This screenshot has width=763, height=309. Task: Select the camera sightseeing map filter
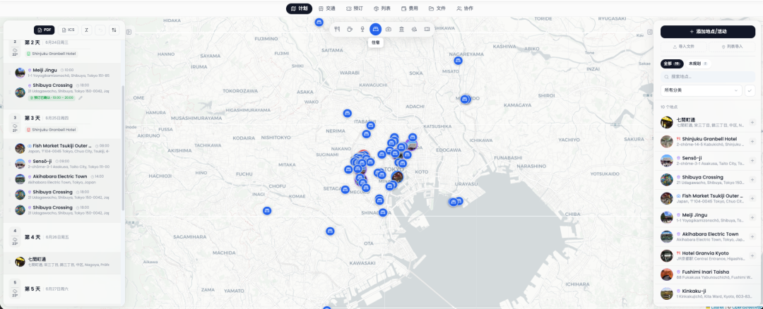coord(389,29)
